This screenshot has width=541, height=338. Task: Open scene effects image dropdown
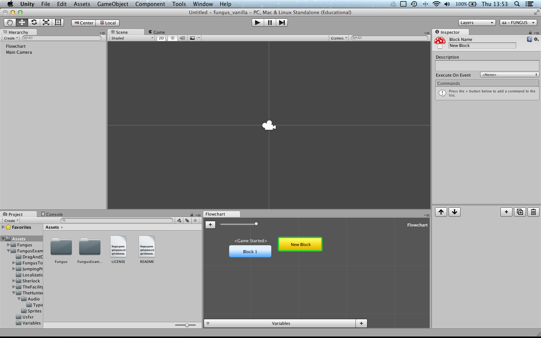click(x=195, y=38)
